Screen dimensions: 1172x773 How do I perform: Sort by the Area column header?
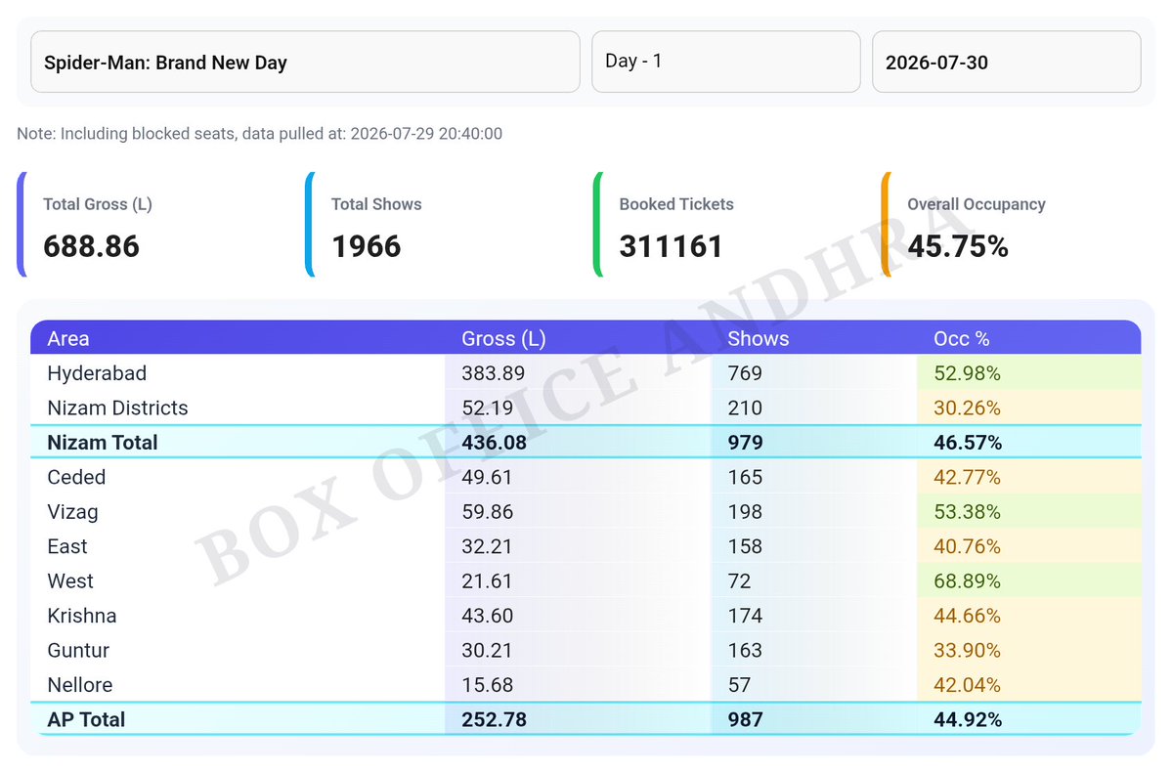(x=68, y=339)
